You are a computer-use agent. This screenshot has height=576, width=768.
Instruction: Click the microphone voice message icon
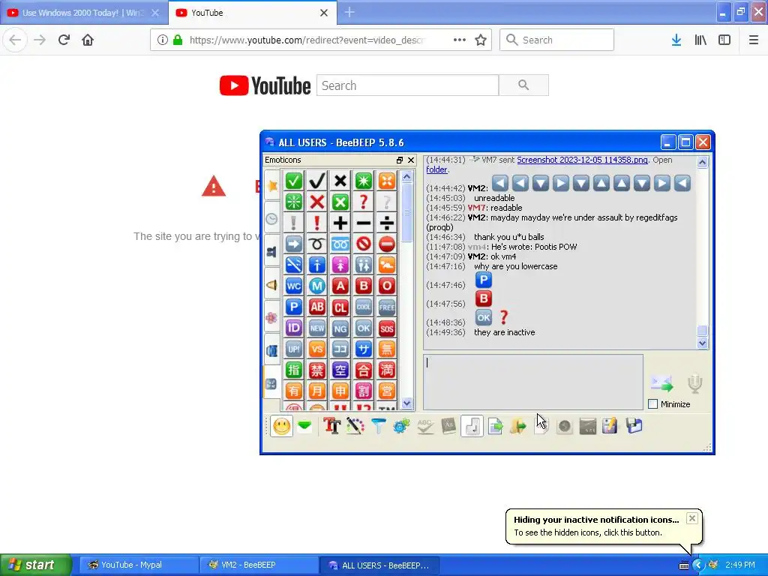tap(694, 383)
